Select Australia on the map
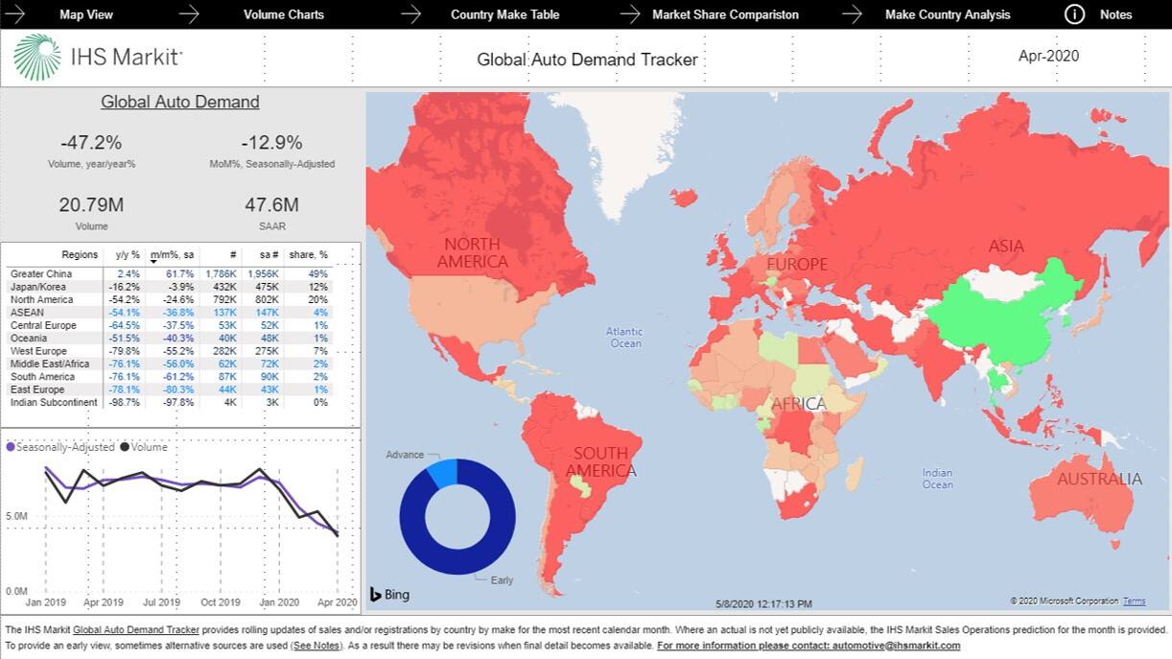Image resolution: width=1172 pixels, height=659 pixels. pos(1081,499)
